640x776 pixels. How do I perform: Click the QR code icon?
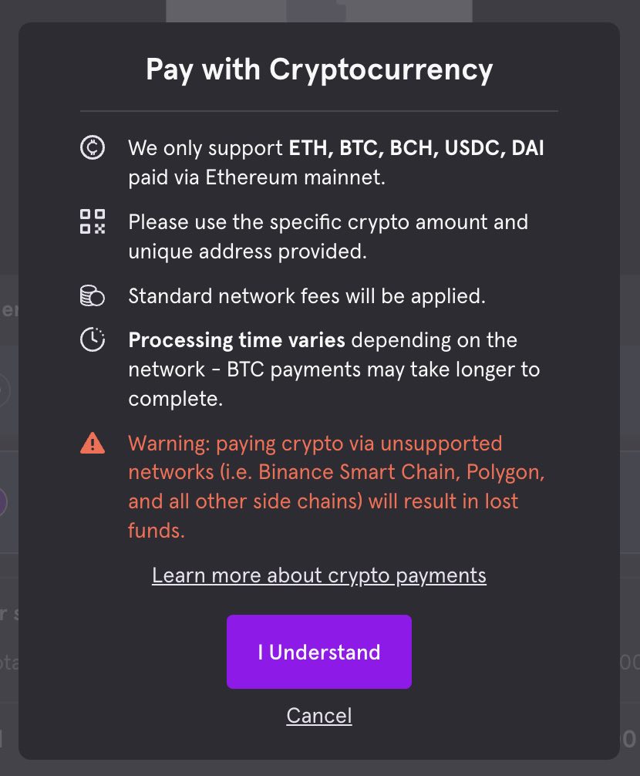tap(93, 221)
